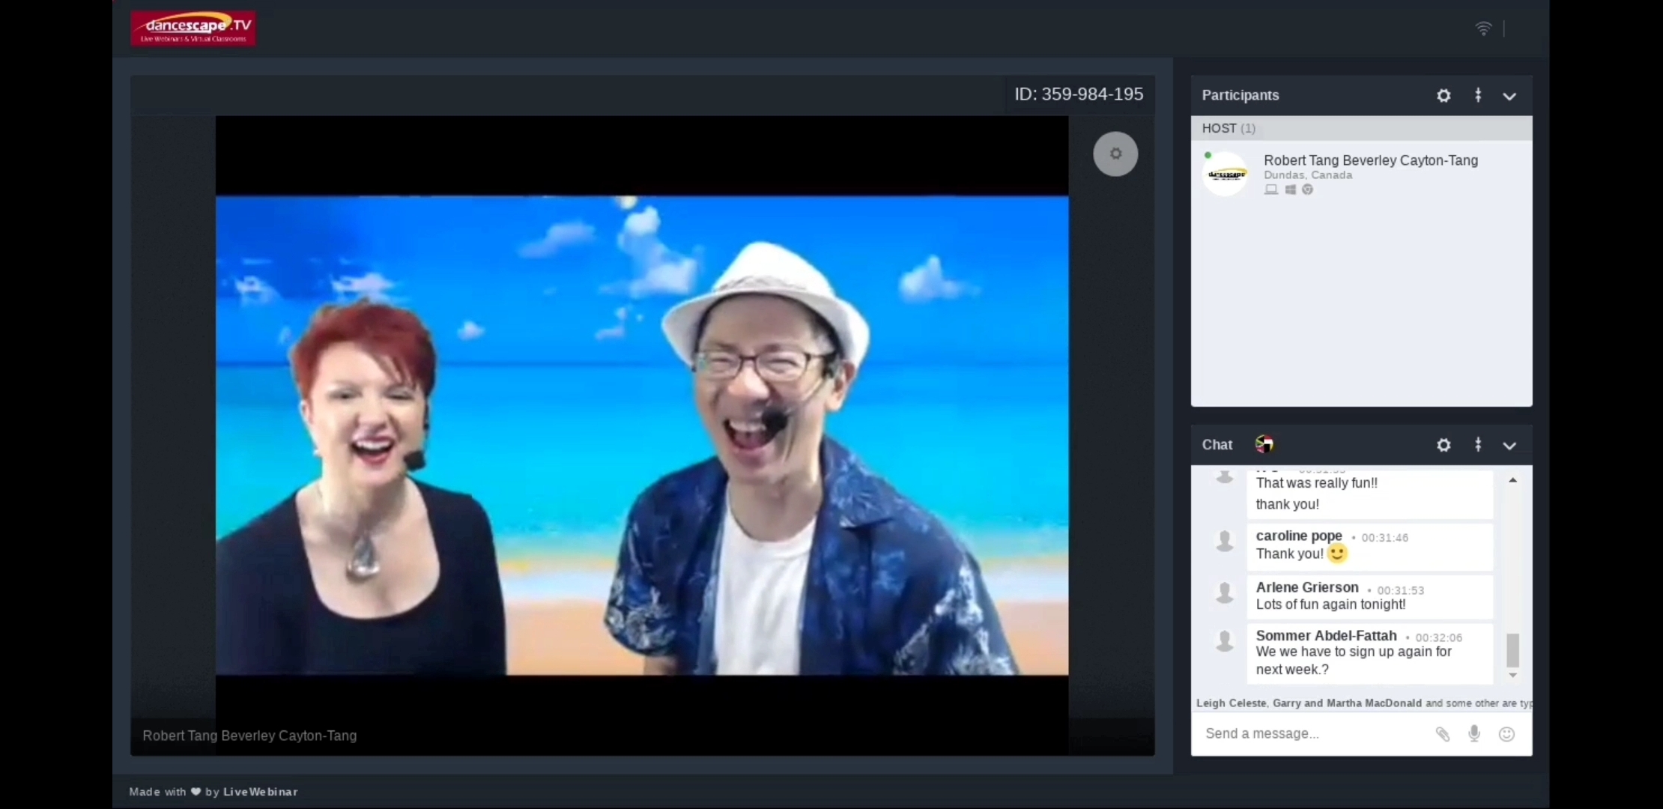Check the wifi connection status icon
Viewport: 1663px width, 809px height.
coord(1483,28)
